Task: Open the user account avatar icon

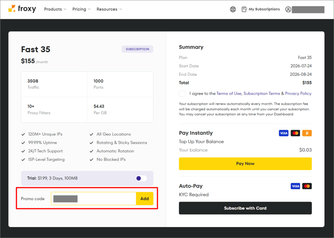Action: 288,9
